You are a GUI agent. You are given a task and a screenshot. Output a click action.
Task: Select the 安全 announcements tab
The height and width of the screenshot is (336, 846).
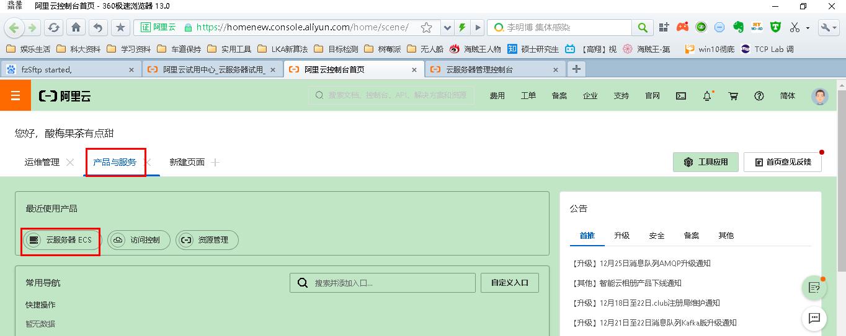pos(657,236)
